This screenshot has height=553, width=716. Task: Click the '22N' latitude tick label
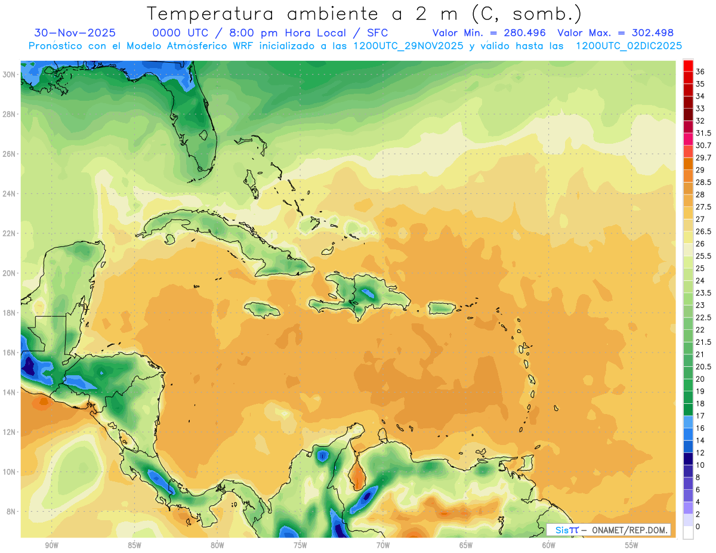(x=10, y=233)
